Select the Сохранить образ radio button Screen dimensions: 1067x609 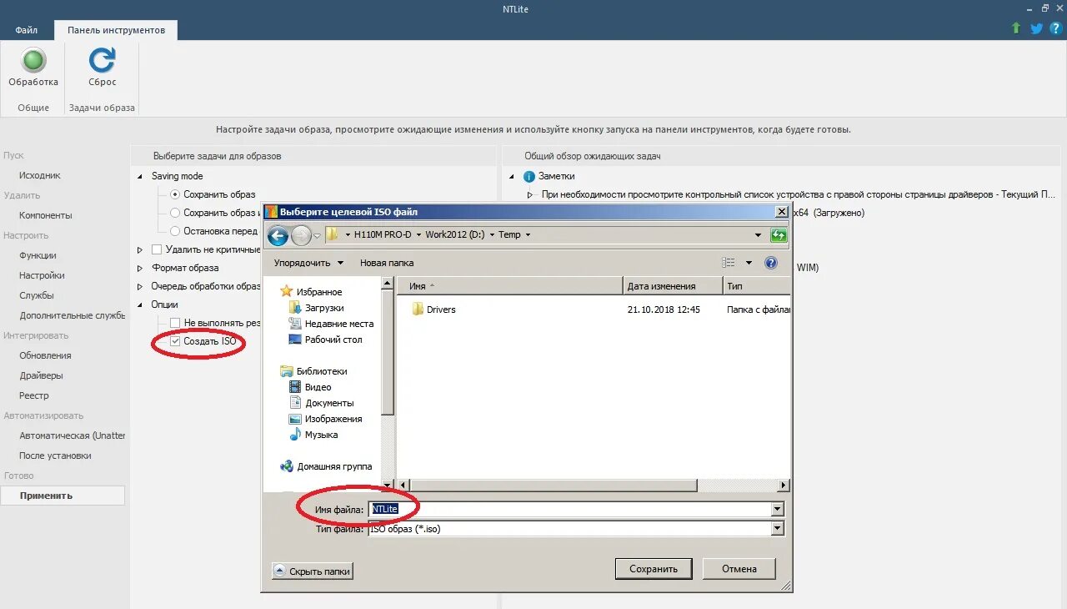click(175, 194)
